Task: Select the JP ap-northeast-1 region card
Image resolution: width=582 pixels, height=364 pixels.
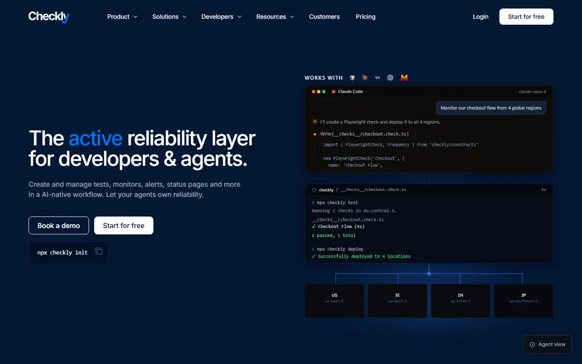Action: point(523,301)
